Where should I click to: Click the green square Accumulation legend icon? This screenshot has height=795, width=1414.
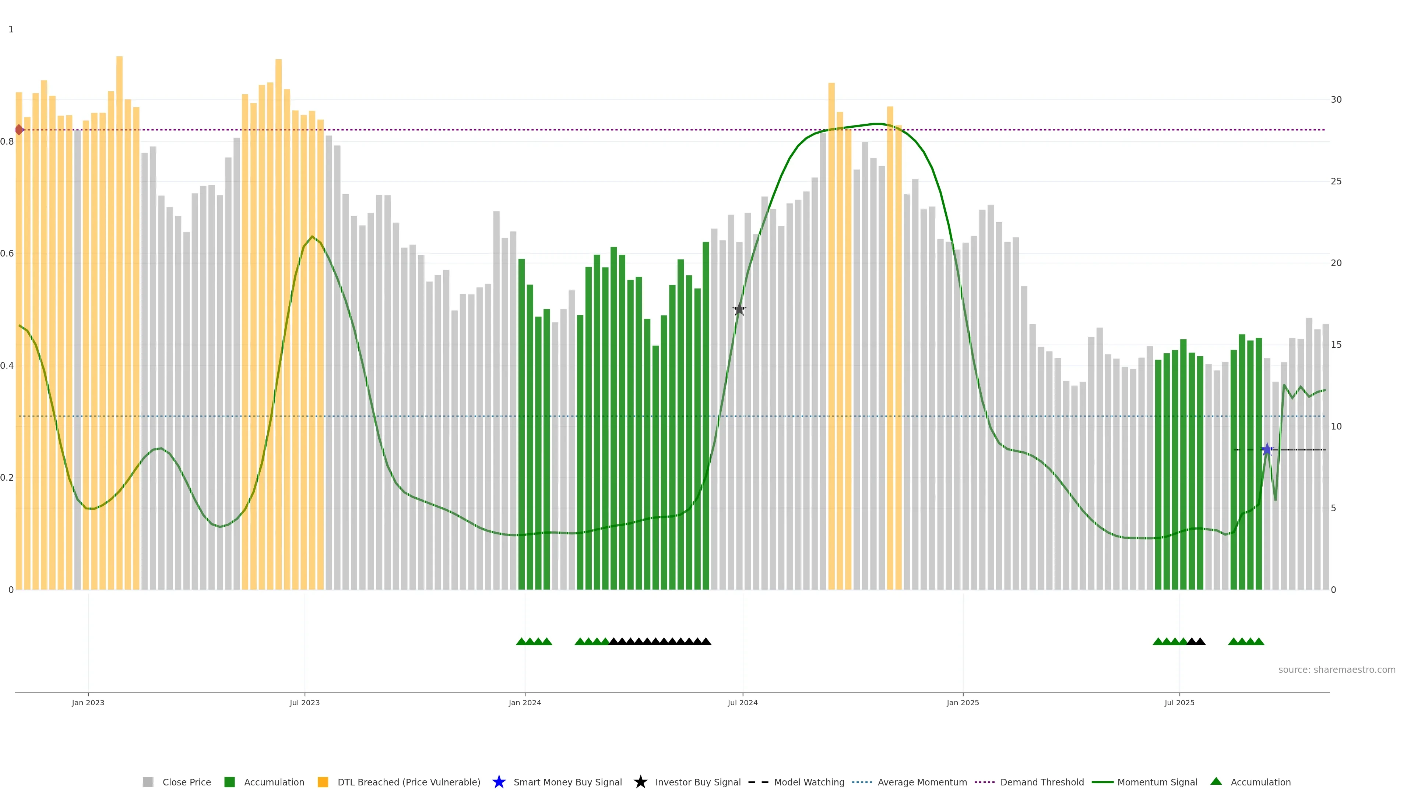coord(229,782)
